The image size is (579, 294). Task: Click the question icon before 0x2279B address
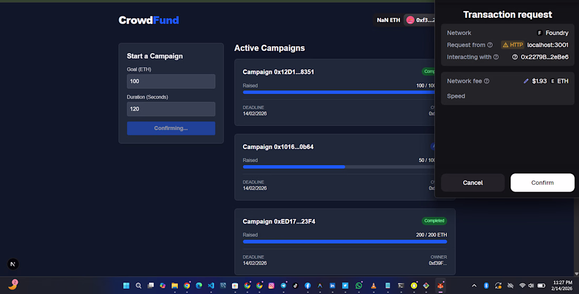(x=515, y=57)
